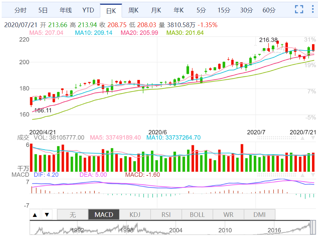Click the volume MA5: 33749189.40 label

tap(115, 138)
